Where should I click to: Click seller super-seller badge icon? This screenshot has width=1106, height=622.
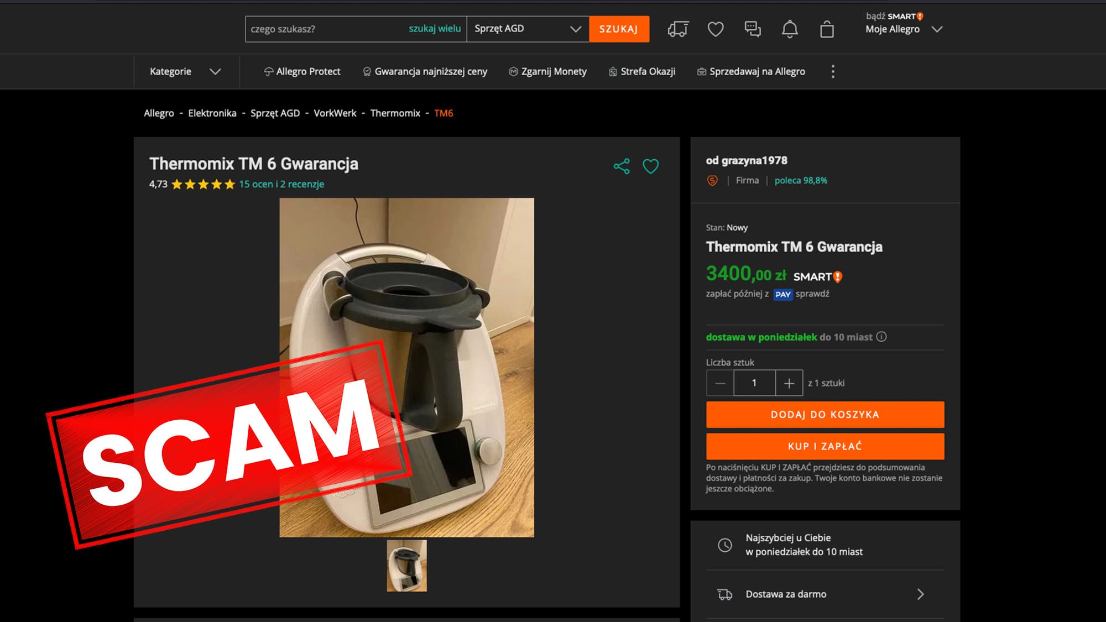click(712, 180)
